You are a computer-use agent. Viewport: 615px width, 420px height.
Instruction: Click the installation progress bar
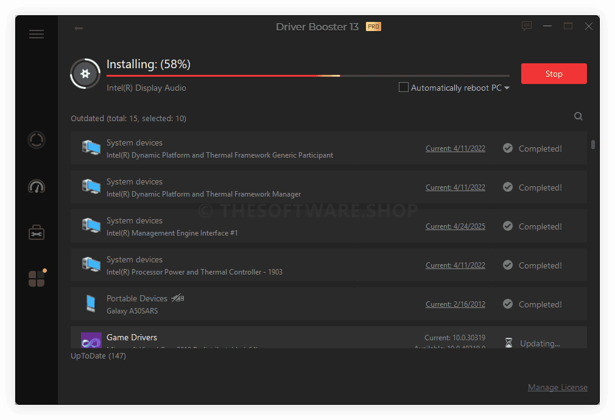point(307,75)
